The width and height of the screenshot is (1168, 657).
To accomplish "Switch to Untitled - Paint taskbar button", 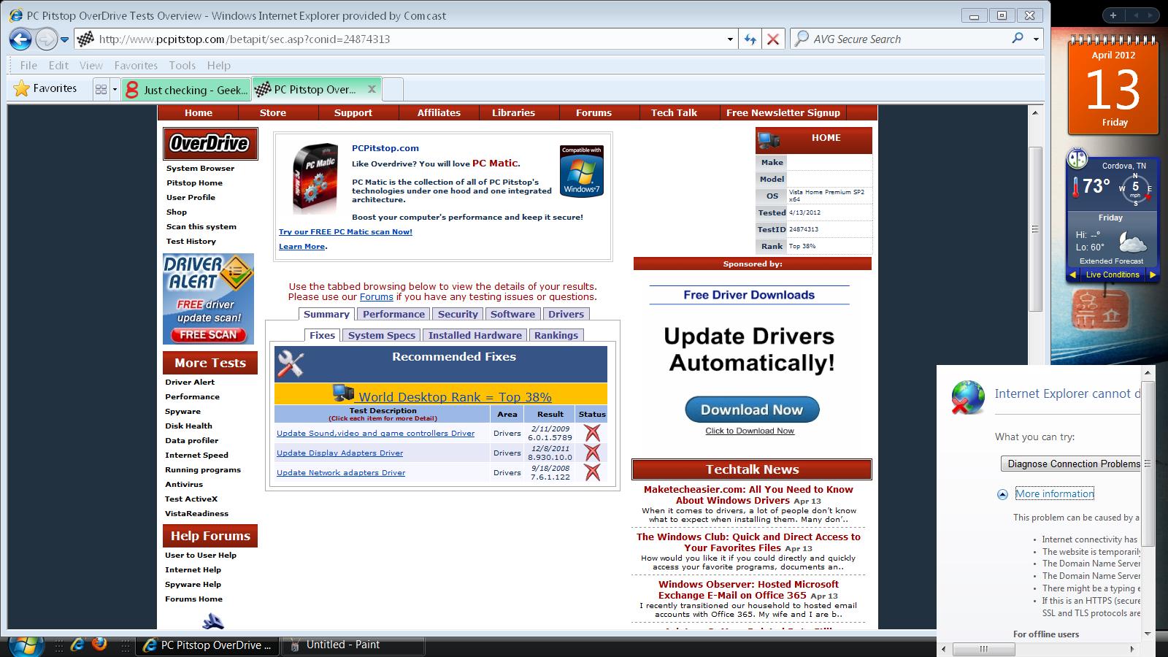I will (x=352, y=645).
